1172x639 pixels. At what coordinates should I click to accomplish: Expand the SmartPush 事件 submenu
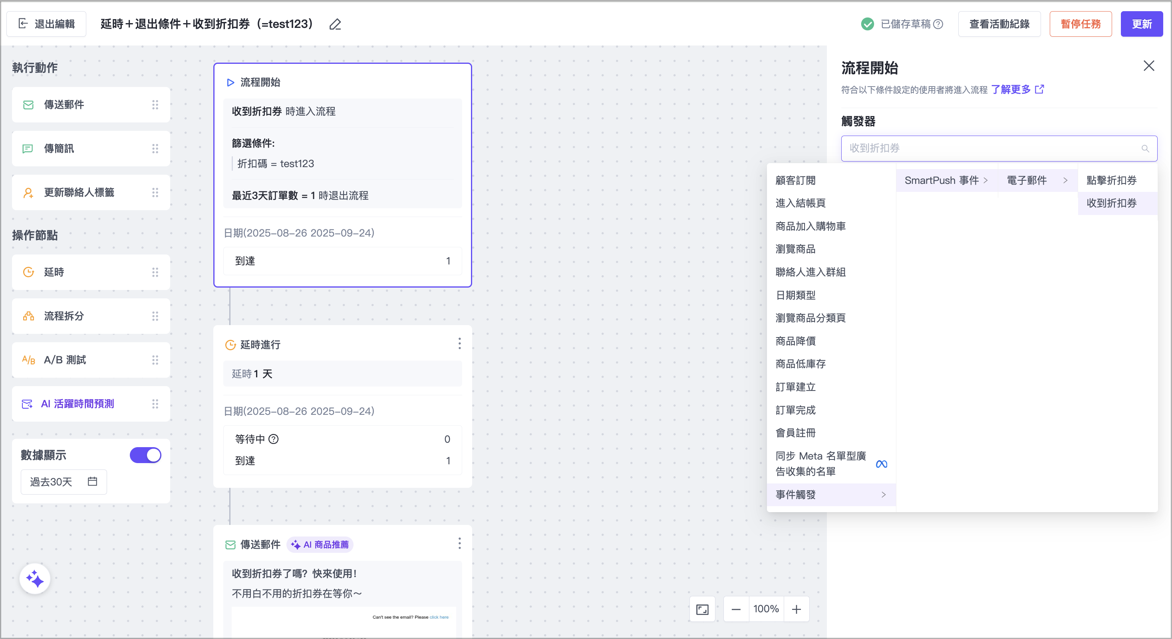(946, 180)
